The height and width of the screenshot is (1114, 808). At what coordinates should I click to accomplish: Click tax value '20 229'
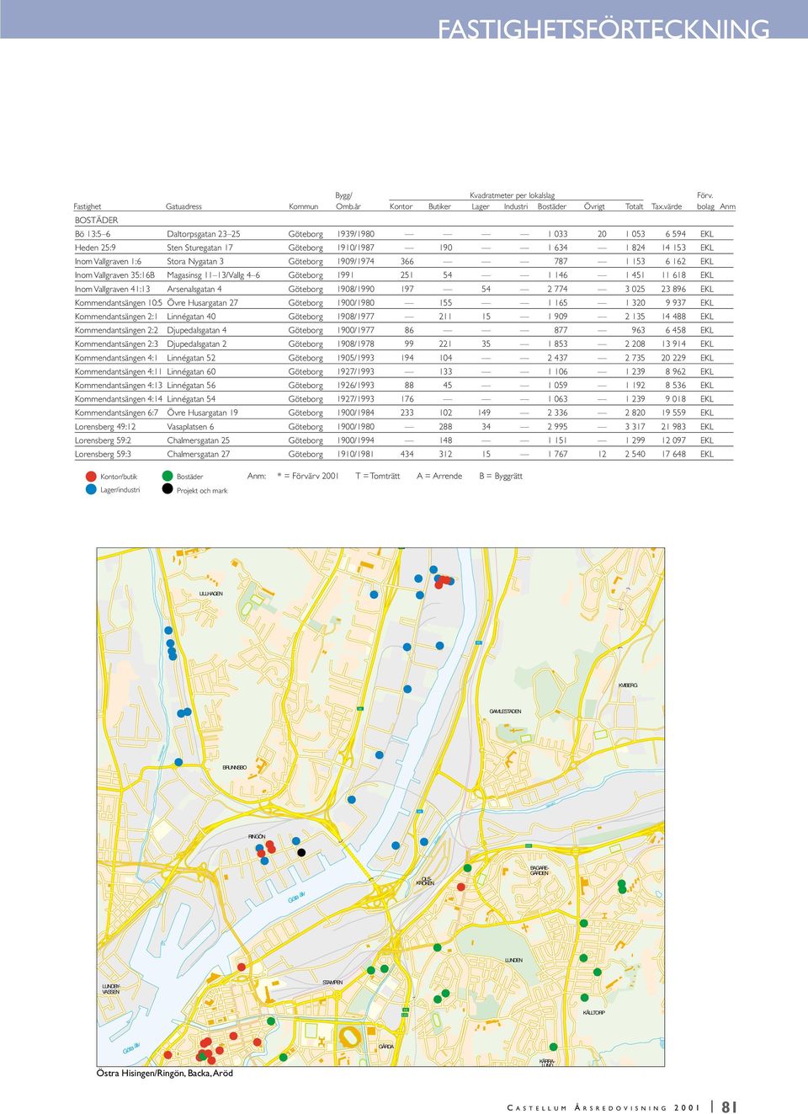pos(673,358)
